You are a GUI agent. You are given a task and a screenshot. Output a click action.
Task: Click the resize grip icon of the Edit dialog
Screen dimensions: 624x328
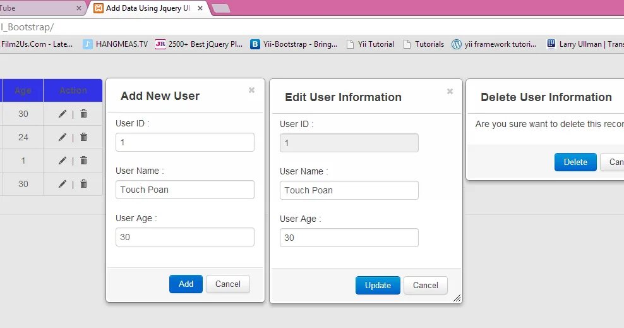point(457,298)
